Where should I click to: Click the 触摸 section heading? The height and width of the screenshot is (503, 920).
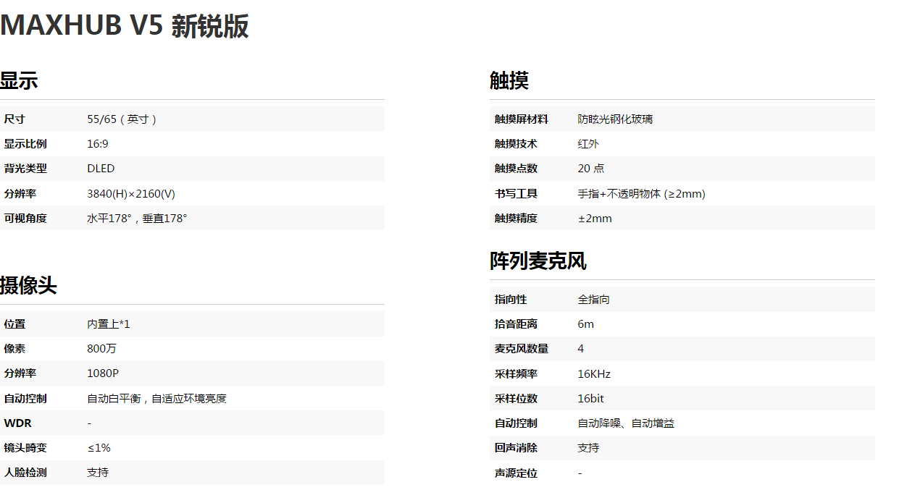509,80
